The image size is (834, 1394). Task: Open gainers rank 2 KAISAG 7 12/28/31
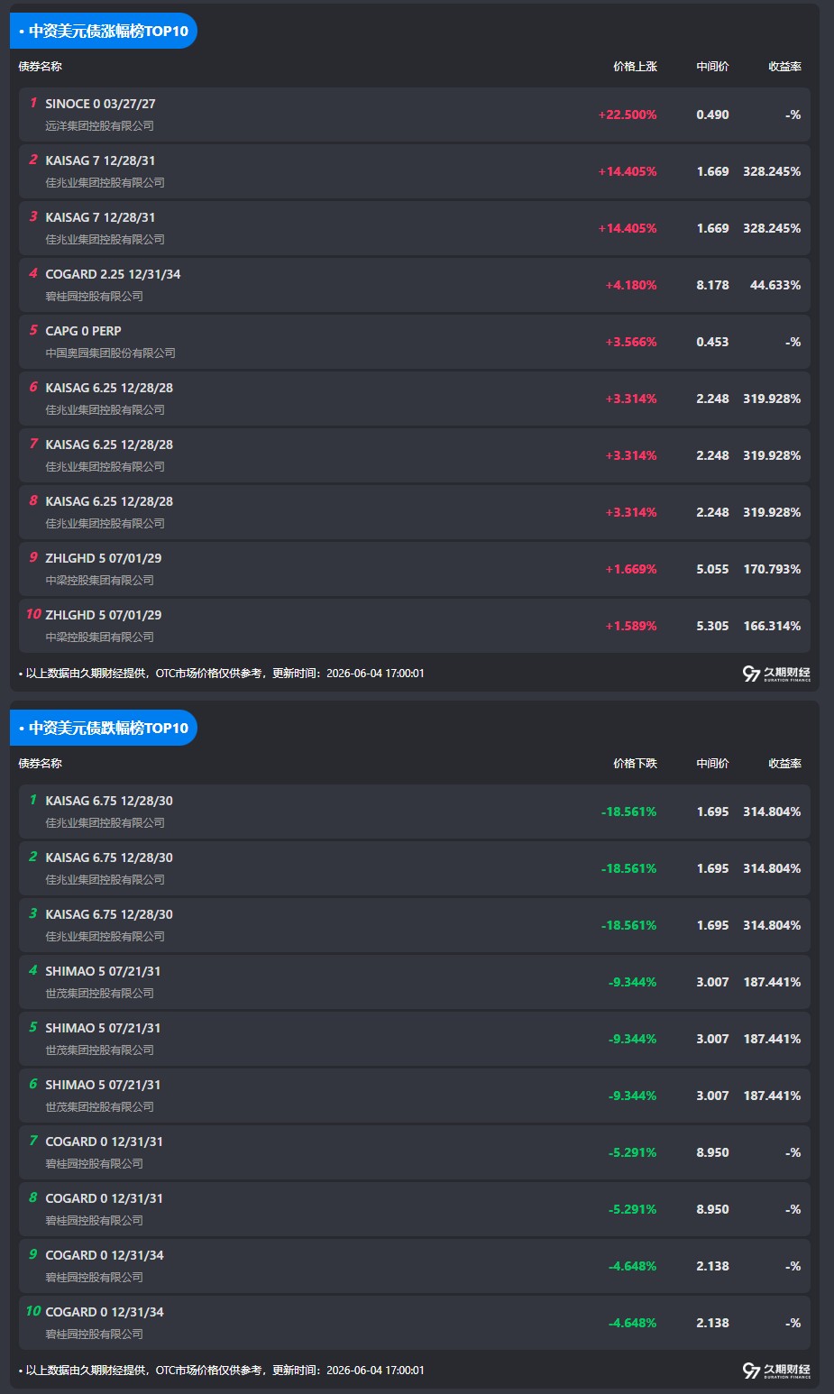415,171
